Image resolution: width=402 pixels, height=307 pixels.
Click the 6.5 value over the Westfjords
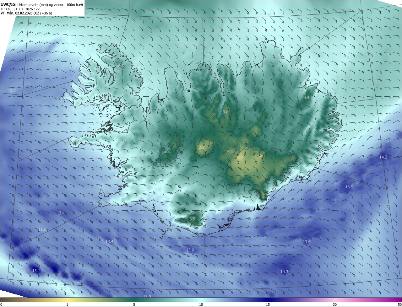click(x=121, y=66)
